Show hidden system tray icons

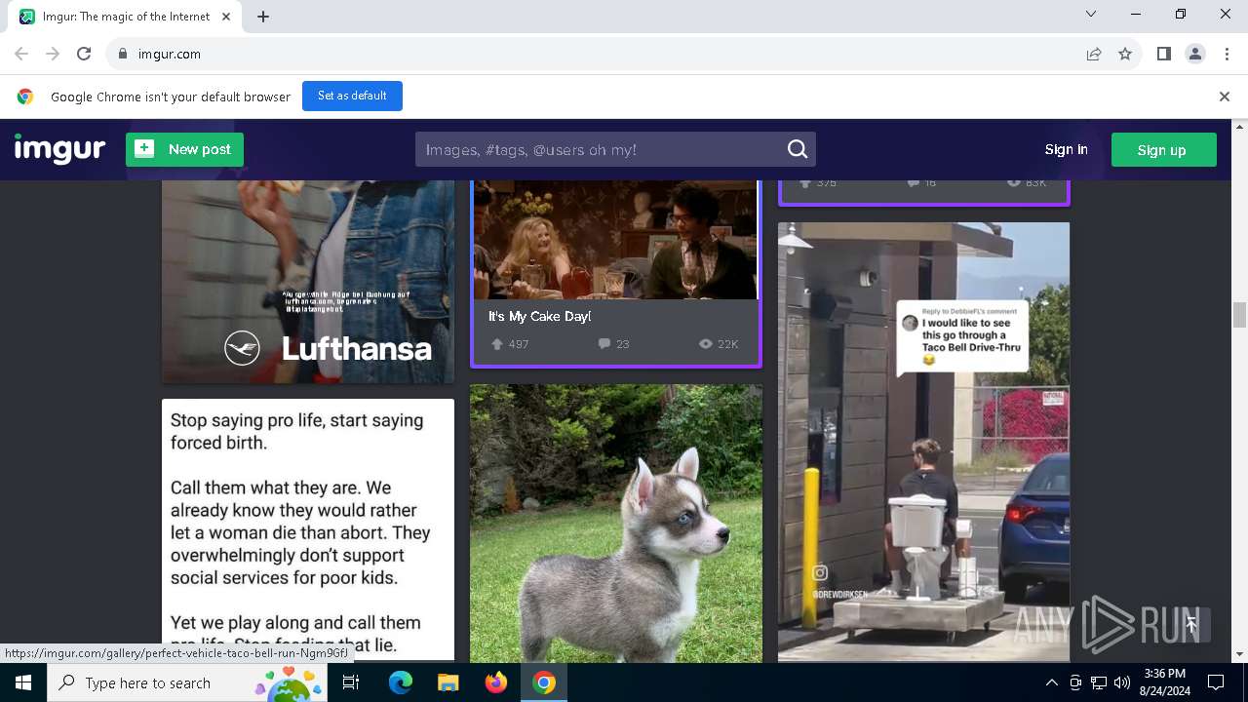tap(1051, 682)
